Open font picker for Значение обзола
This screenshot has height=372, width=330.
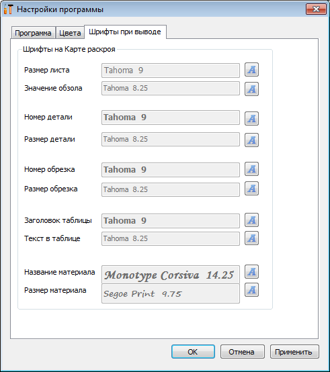(x=251, y=89)
